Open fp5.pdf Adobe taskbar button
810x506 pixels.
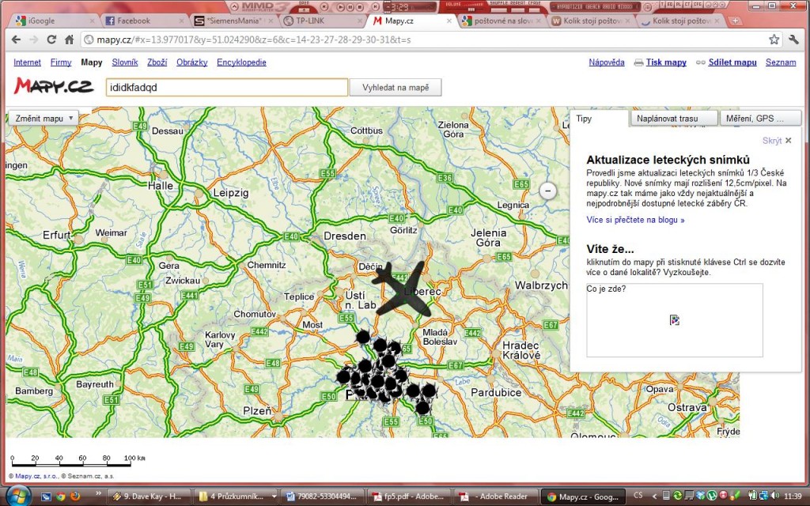411,497
